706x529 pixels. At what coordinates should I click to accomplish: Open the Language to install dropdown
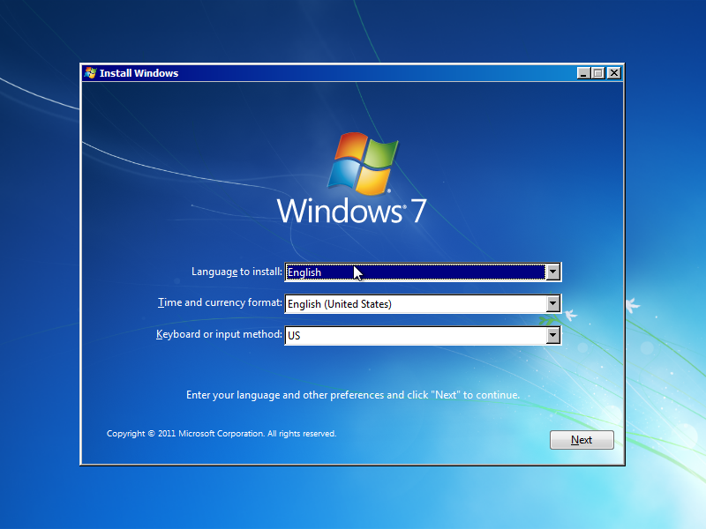pos(553,272)
